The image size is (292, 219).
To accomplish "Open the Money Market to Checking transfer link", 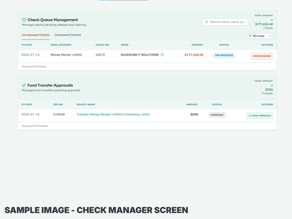I will point(113,114).
